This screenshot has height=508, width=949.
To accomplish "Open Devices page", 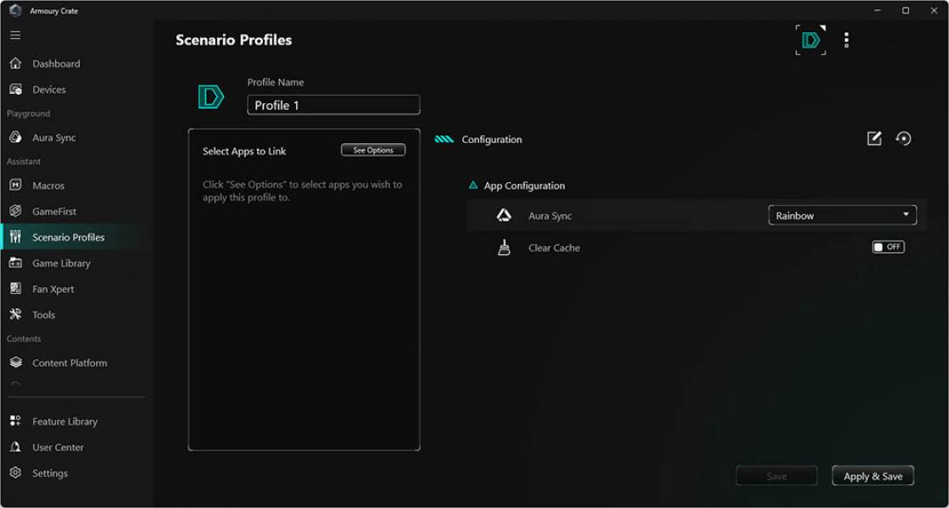I will coord(49,90).
